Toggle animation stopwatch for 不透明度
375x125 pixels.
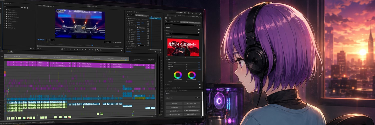click(130, 43)
